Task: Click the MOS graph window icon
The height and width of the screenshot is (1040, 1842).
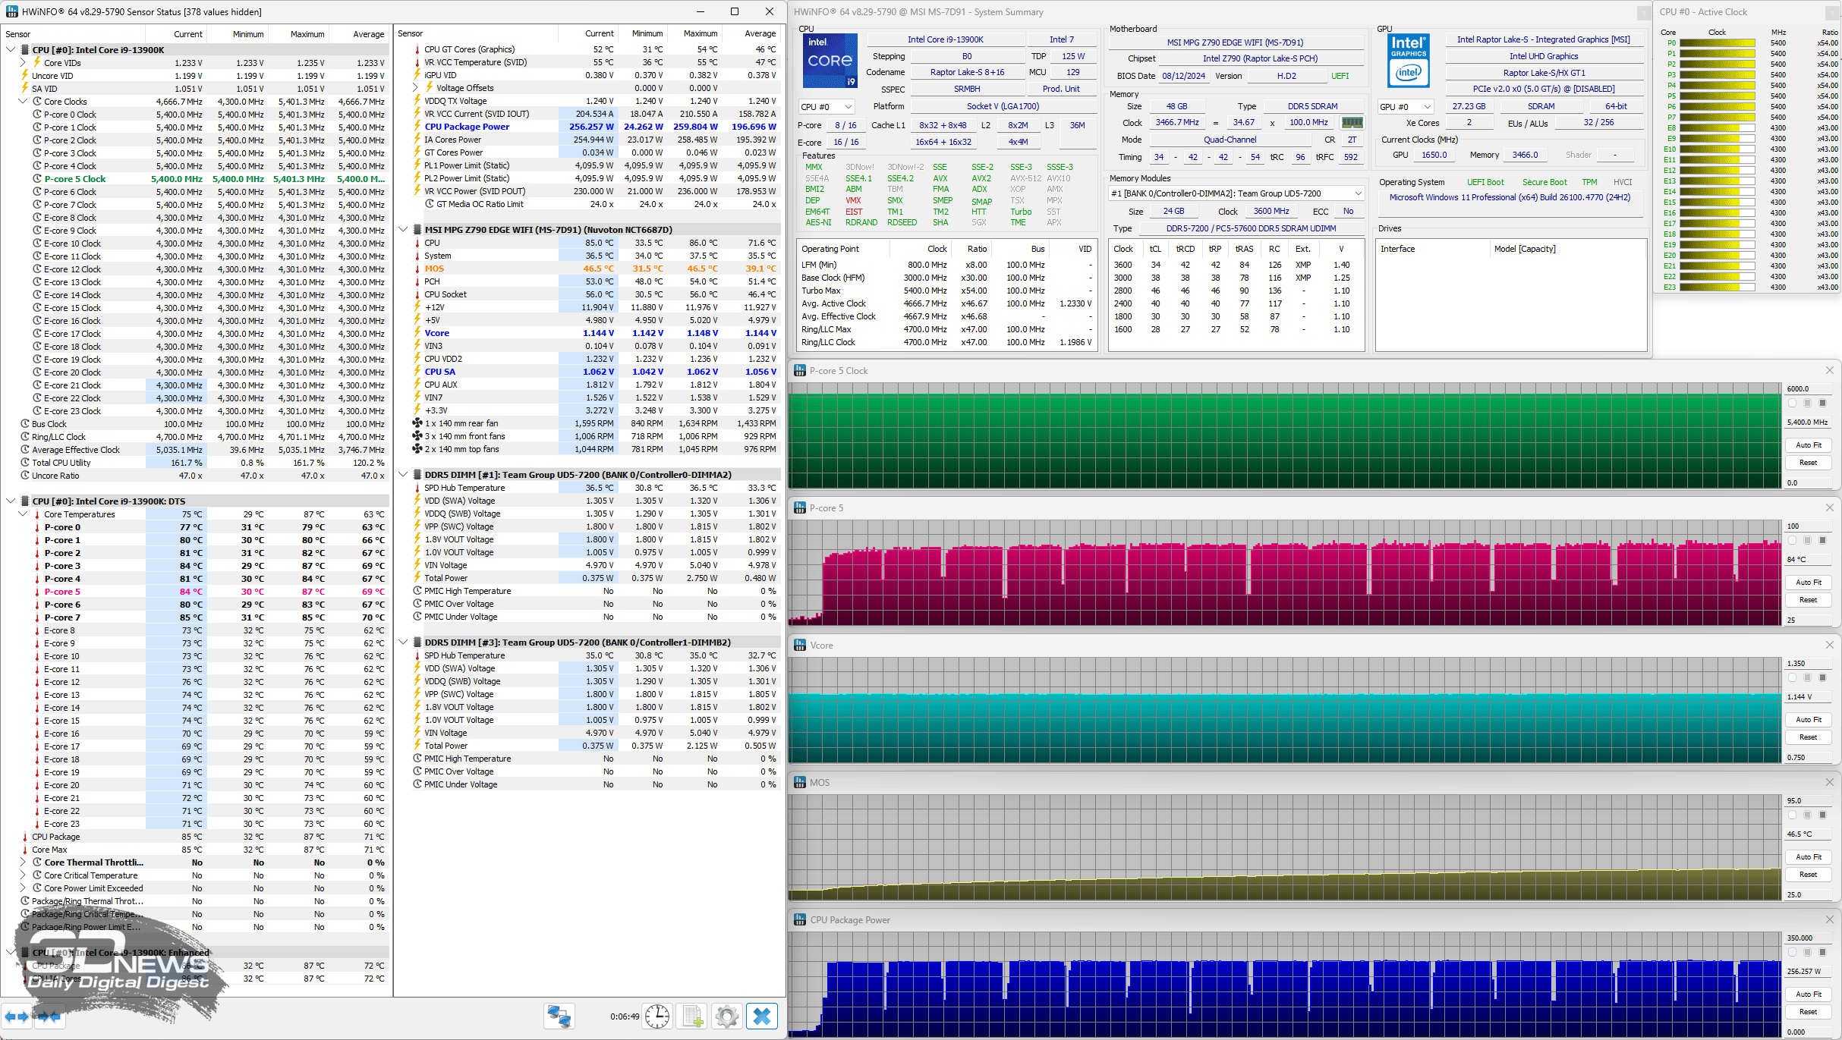Action: [x=799, y=782]
